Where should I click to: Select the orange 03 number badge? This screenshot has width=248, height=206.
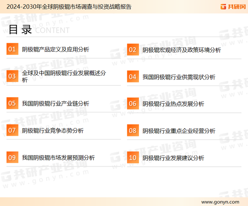12,76
